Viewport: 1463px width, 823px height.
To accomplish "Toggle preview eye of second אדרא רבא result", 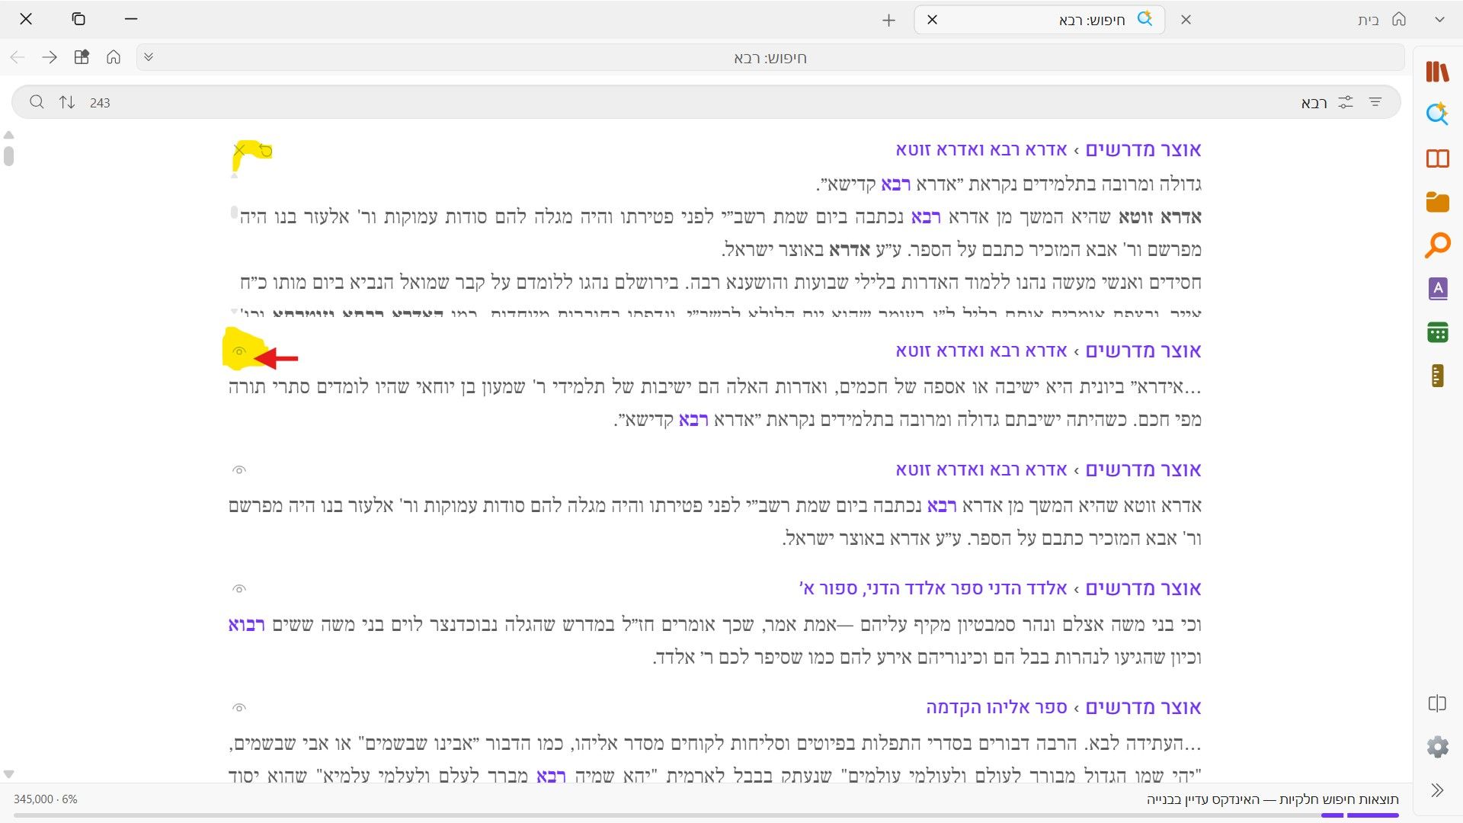I will tap(239, 351).
